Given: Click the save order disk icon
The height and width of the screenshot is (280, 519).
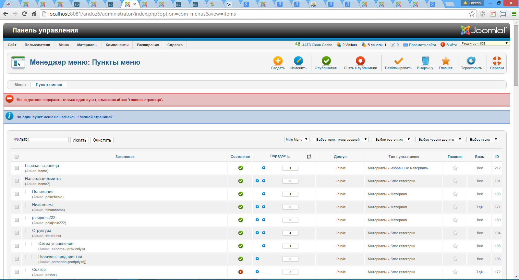Looking at the screenshot, I should [x=309, y=157].
